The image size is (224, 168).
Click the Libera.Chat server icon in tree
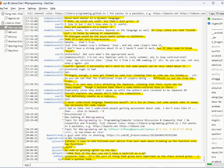tap(2, 22)
